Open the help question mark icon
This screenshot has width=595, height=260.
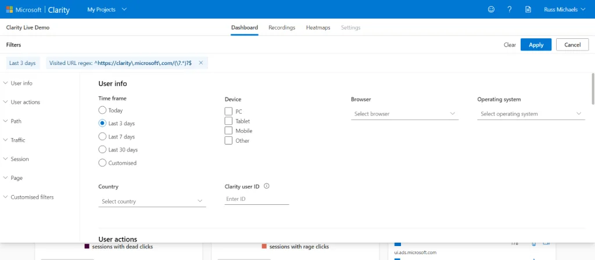[510, 9]
